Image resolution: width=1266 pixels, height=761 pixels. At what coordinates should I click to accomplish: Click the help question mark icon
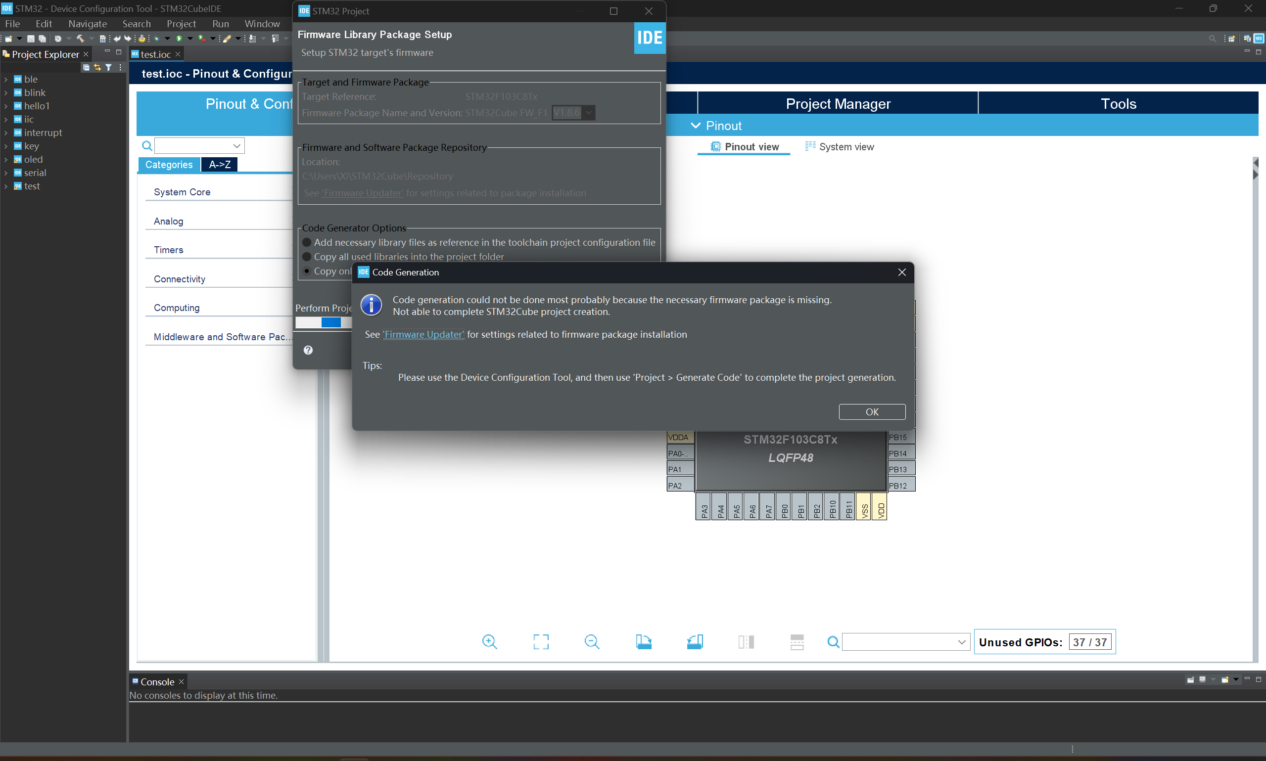click(308, 350)
